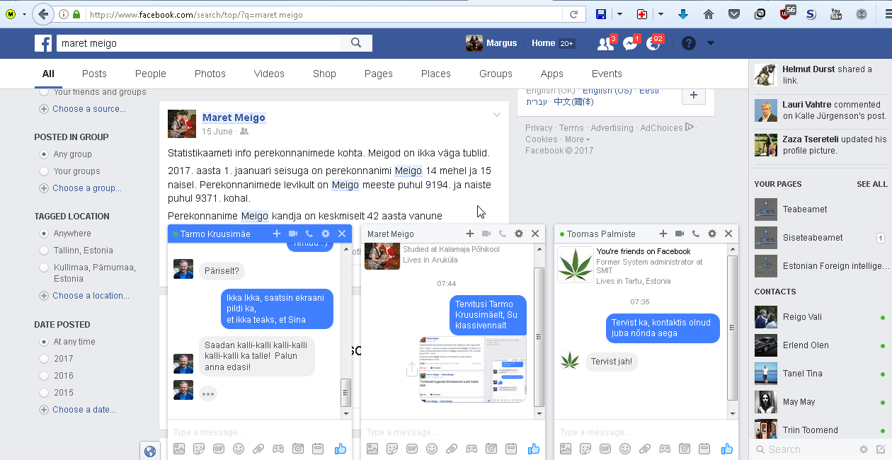892x460 pixels.
Task: Create a plan in Toomas Palmiste chat
Action: point(704,449)
